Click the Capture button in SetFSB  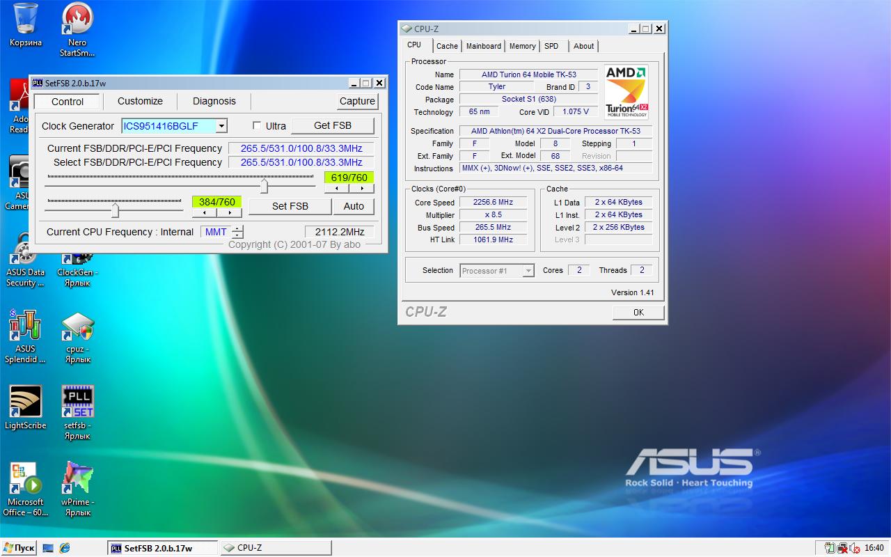pyautogui.click(x=358, y=101)
